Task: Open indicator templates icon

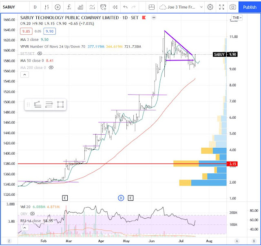Action: click(x=92, y=7)
